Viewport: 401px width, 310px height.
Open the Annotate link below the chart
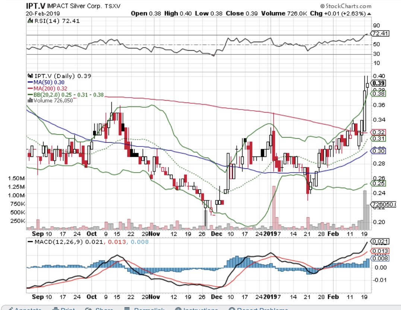pos(27,309)
